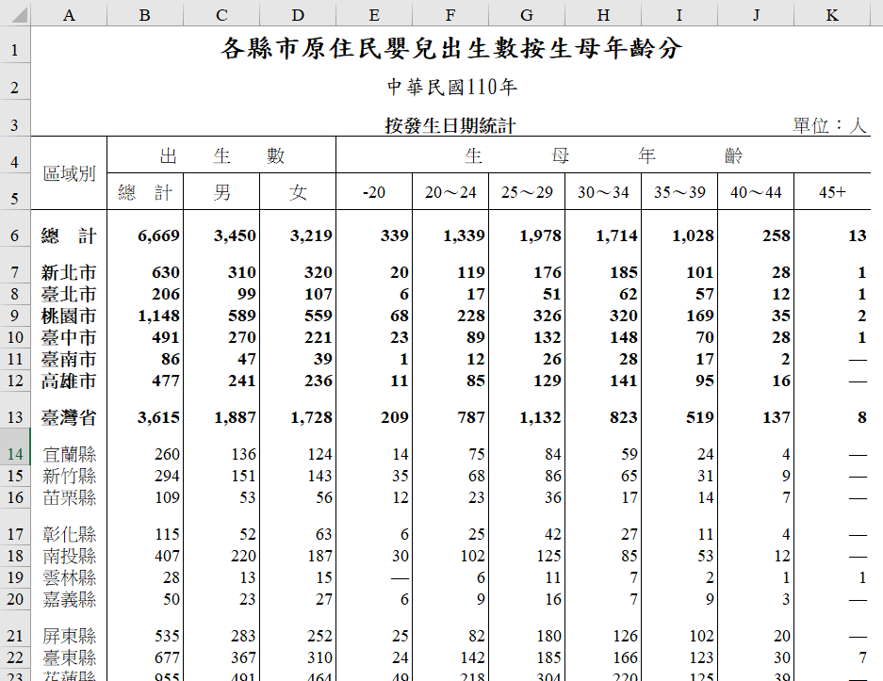Select column A header
The width and height of the screenshot is (883, 681).
(69, 15)
